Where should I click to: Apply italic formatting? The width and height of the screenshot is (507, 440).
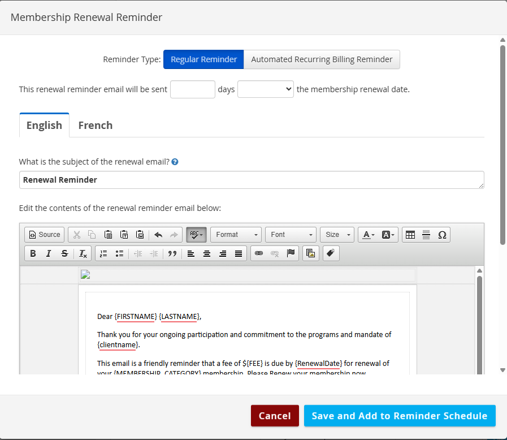click(x=49, y=253)
